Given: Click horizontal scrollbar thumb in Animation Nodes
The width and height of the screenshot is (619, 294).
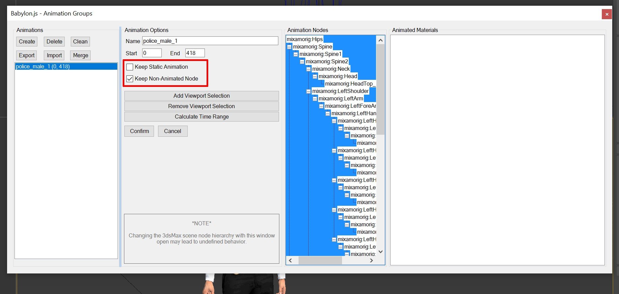Looking at the screenshot, I should [x=320, y=260].
